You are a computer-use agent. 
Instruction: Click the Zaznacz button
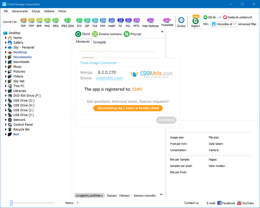112,196
